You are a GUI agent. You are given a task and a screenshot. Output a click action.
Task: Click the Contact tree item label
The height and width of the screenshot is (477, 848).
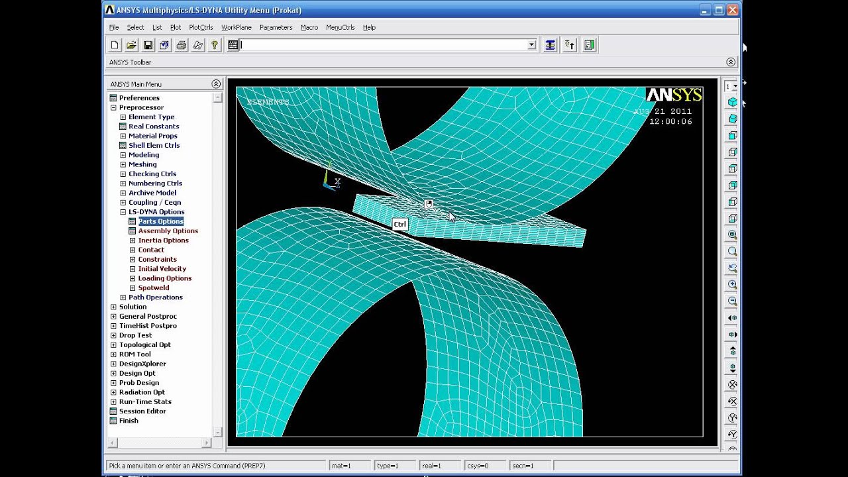(151, 250)
